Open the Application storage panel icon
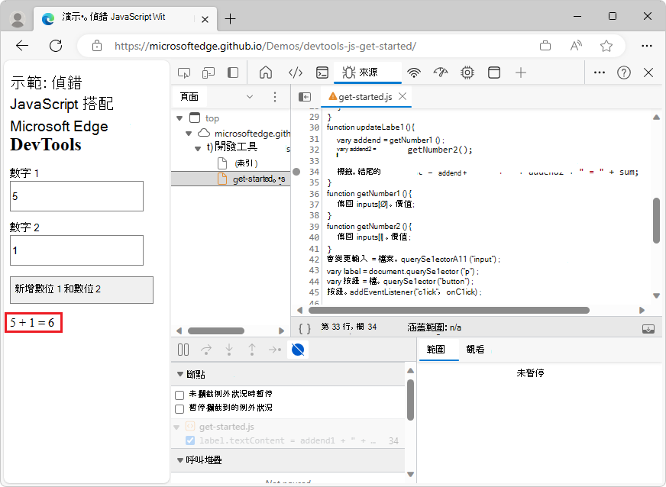This screenshot has height=487, width=666. 493,72
